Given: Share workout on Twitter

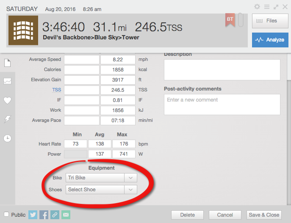Looking at the screenshot, I should (x=33, y=215).
